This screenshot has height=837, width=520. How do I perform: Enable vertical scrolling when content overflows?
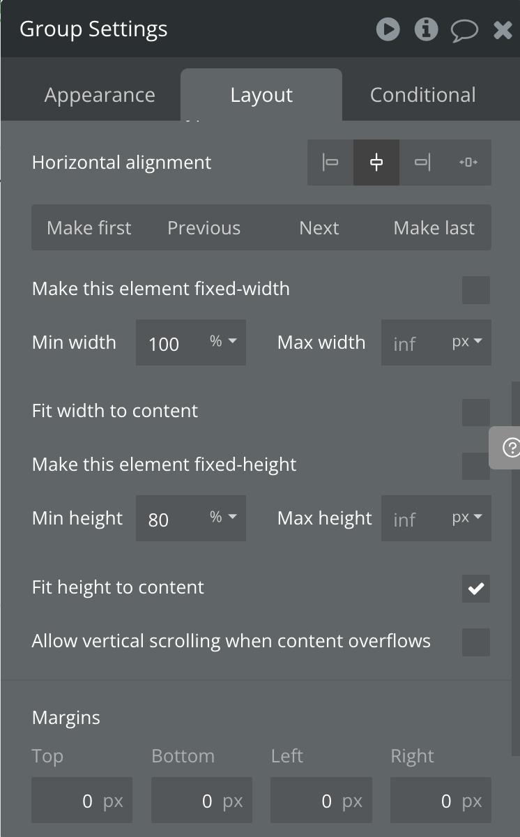point(476,642)
